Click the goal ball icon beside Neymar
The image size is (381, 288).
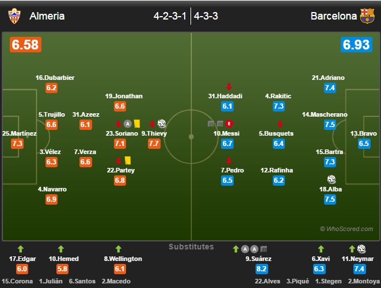point(361,249)
